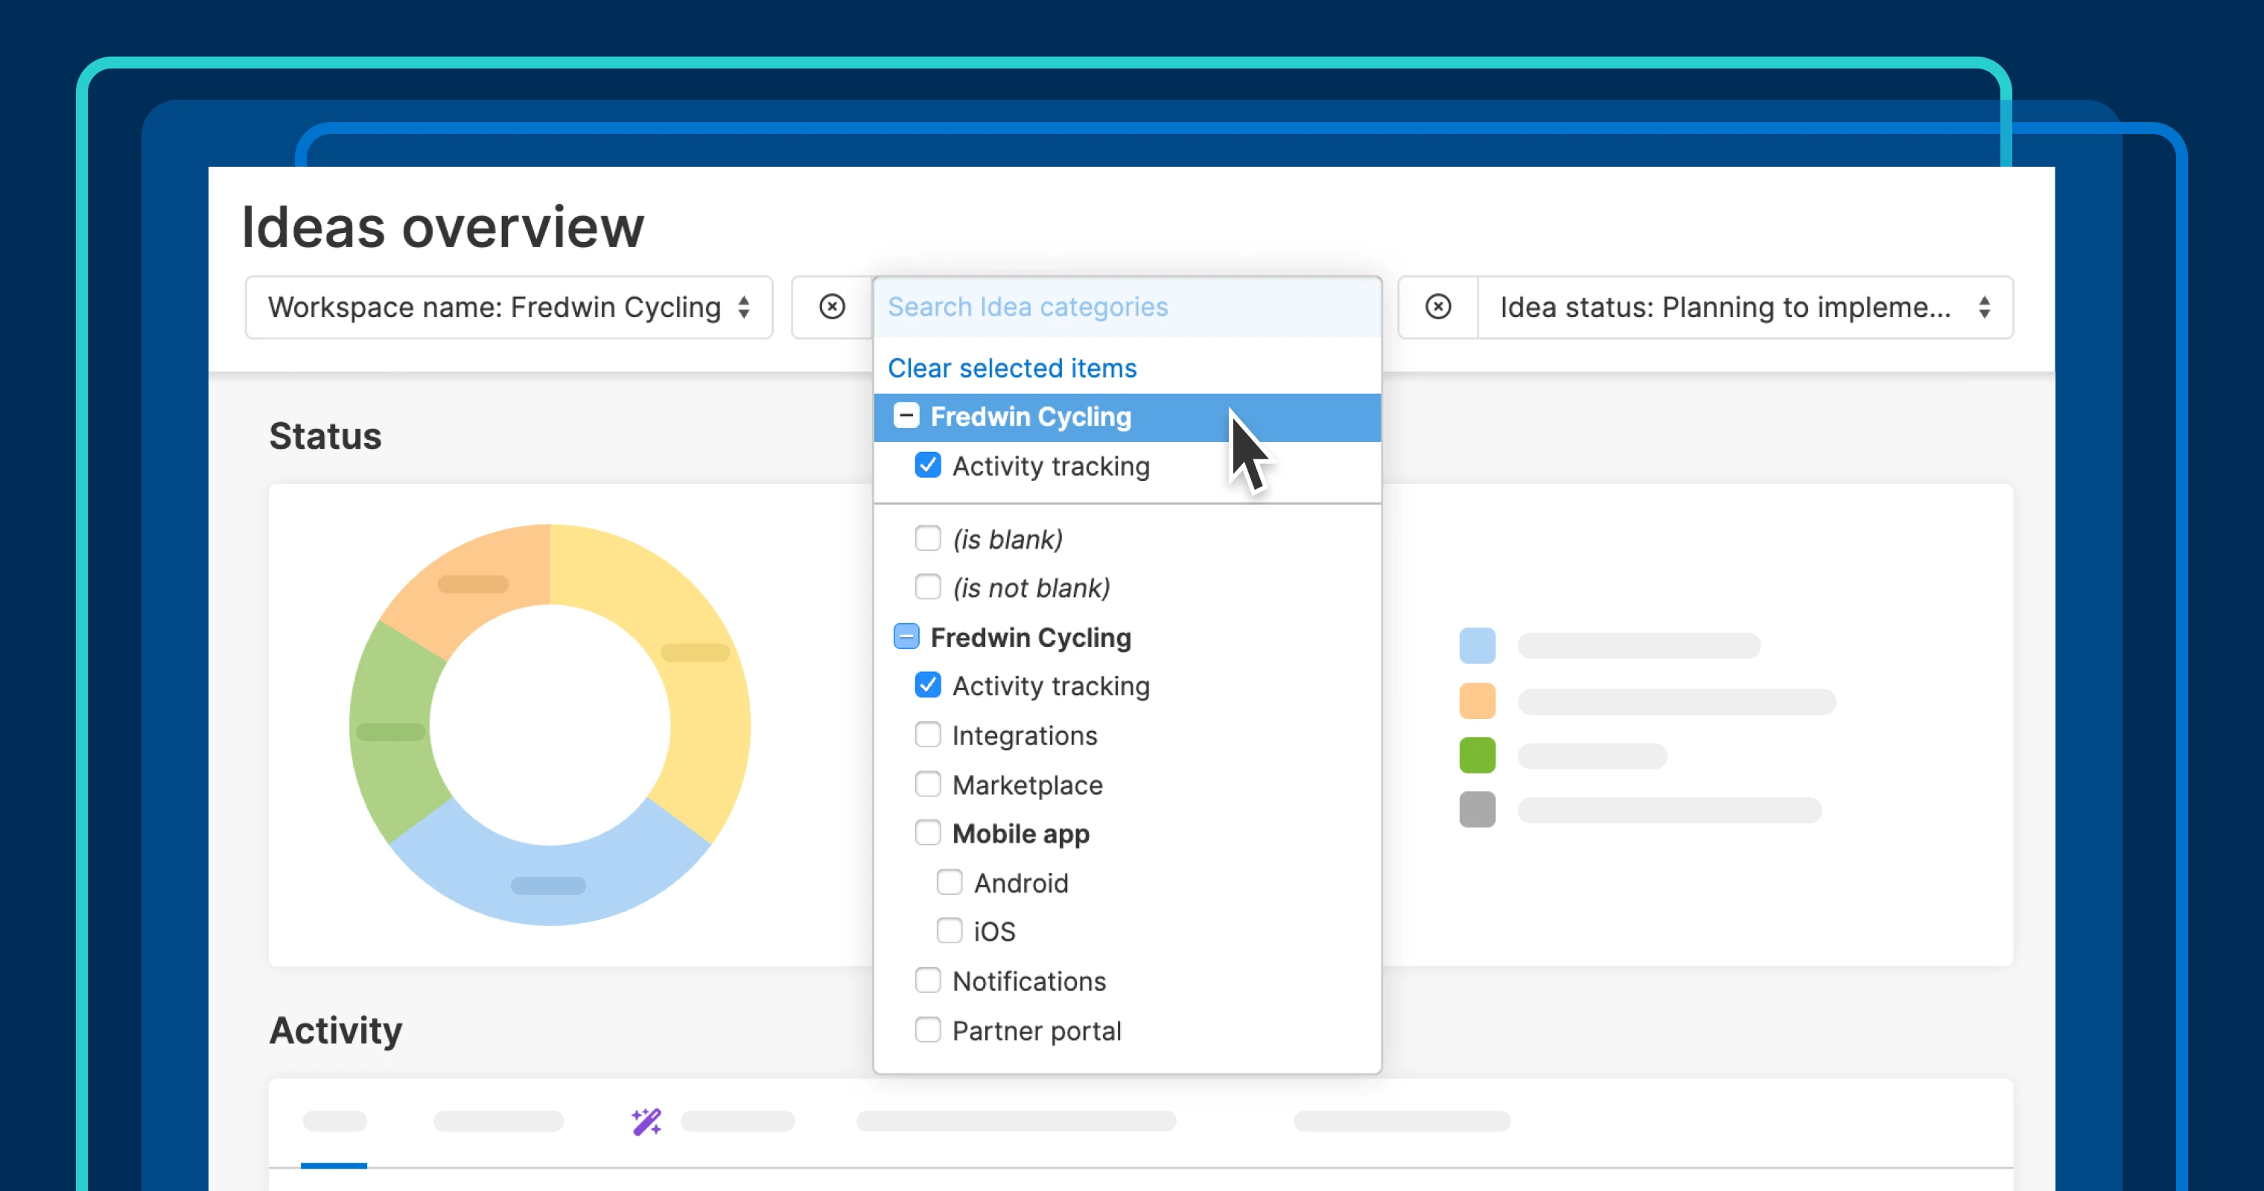
Task: Click the Idea status up-down arrows icon
Action: click(x=1985, y=307)
